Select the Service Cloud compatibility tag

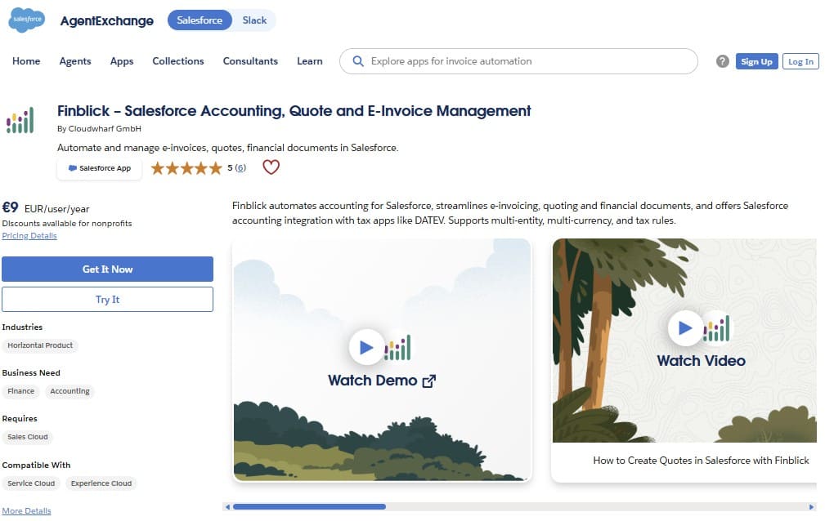tap(31, 483)
